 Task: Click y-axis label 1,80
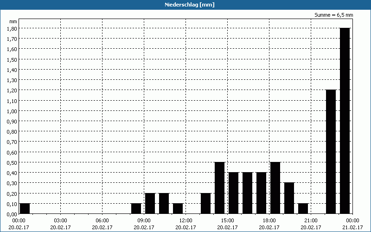[x=12, y=29]
